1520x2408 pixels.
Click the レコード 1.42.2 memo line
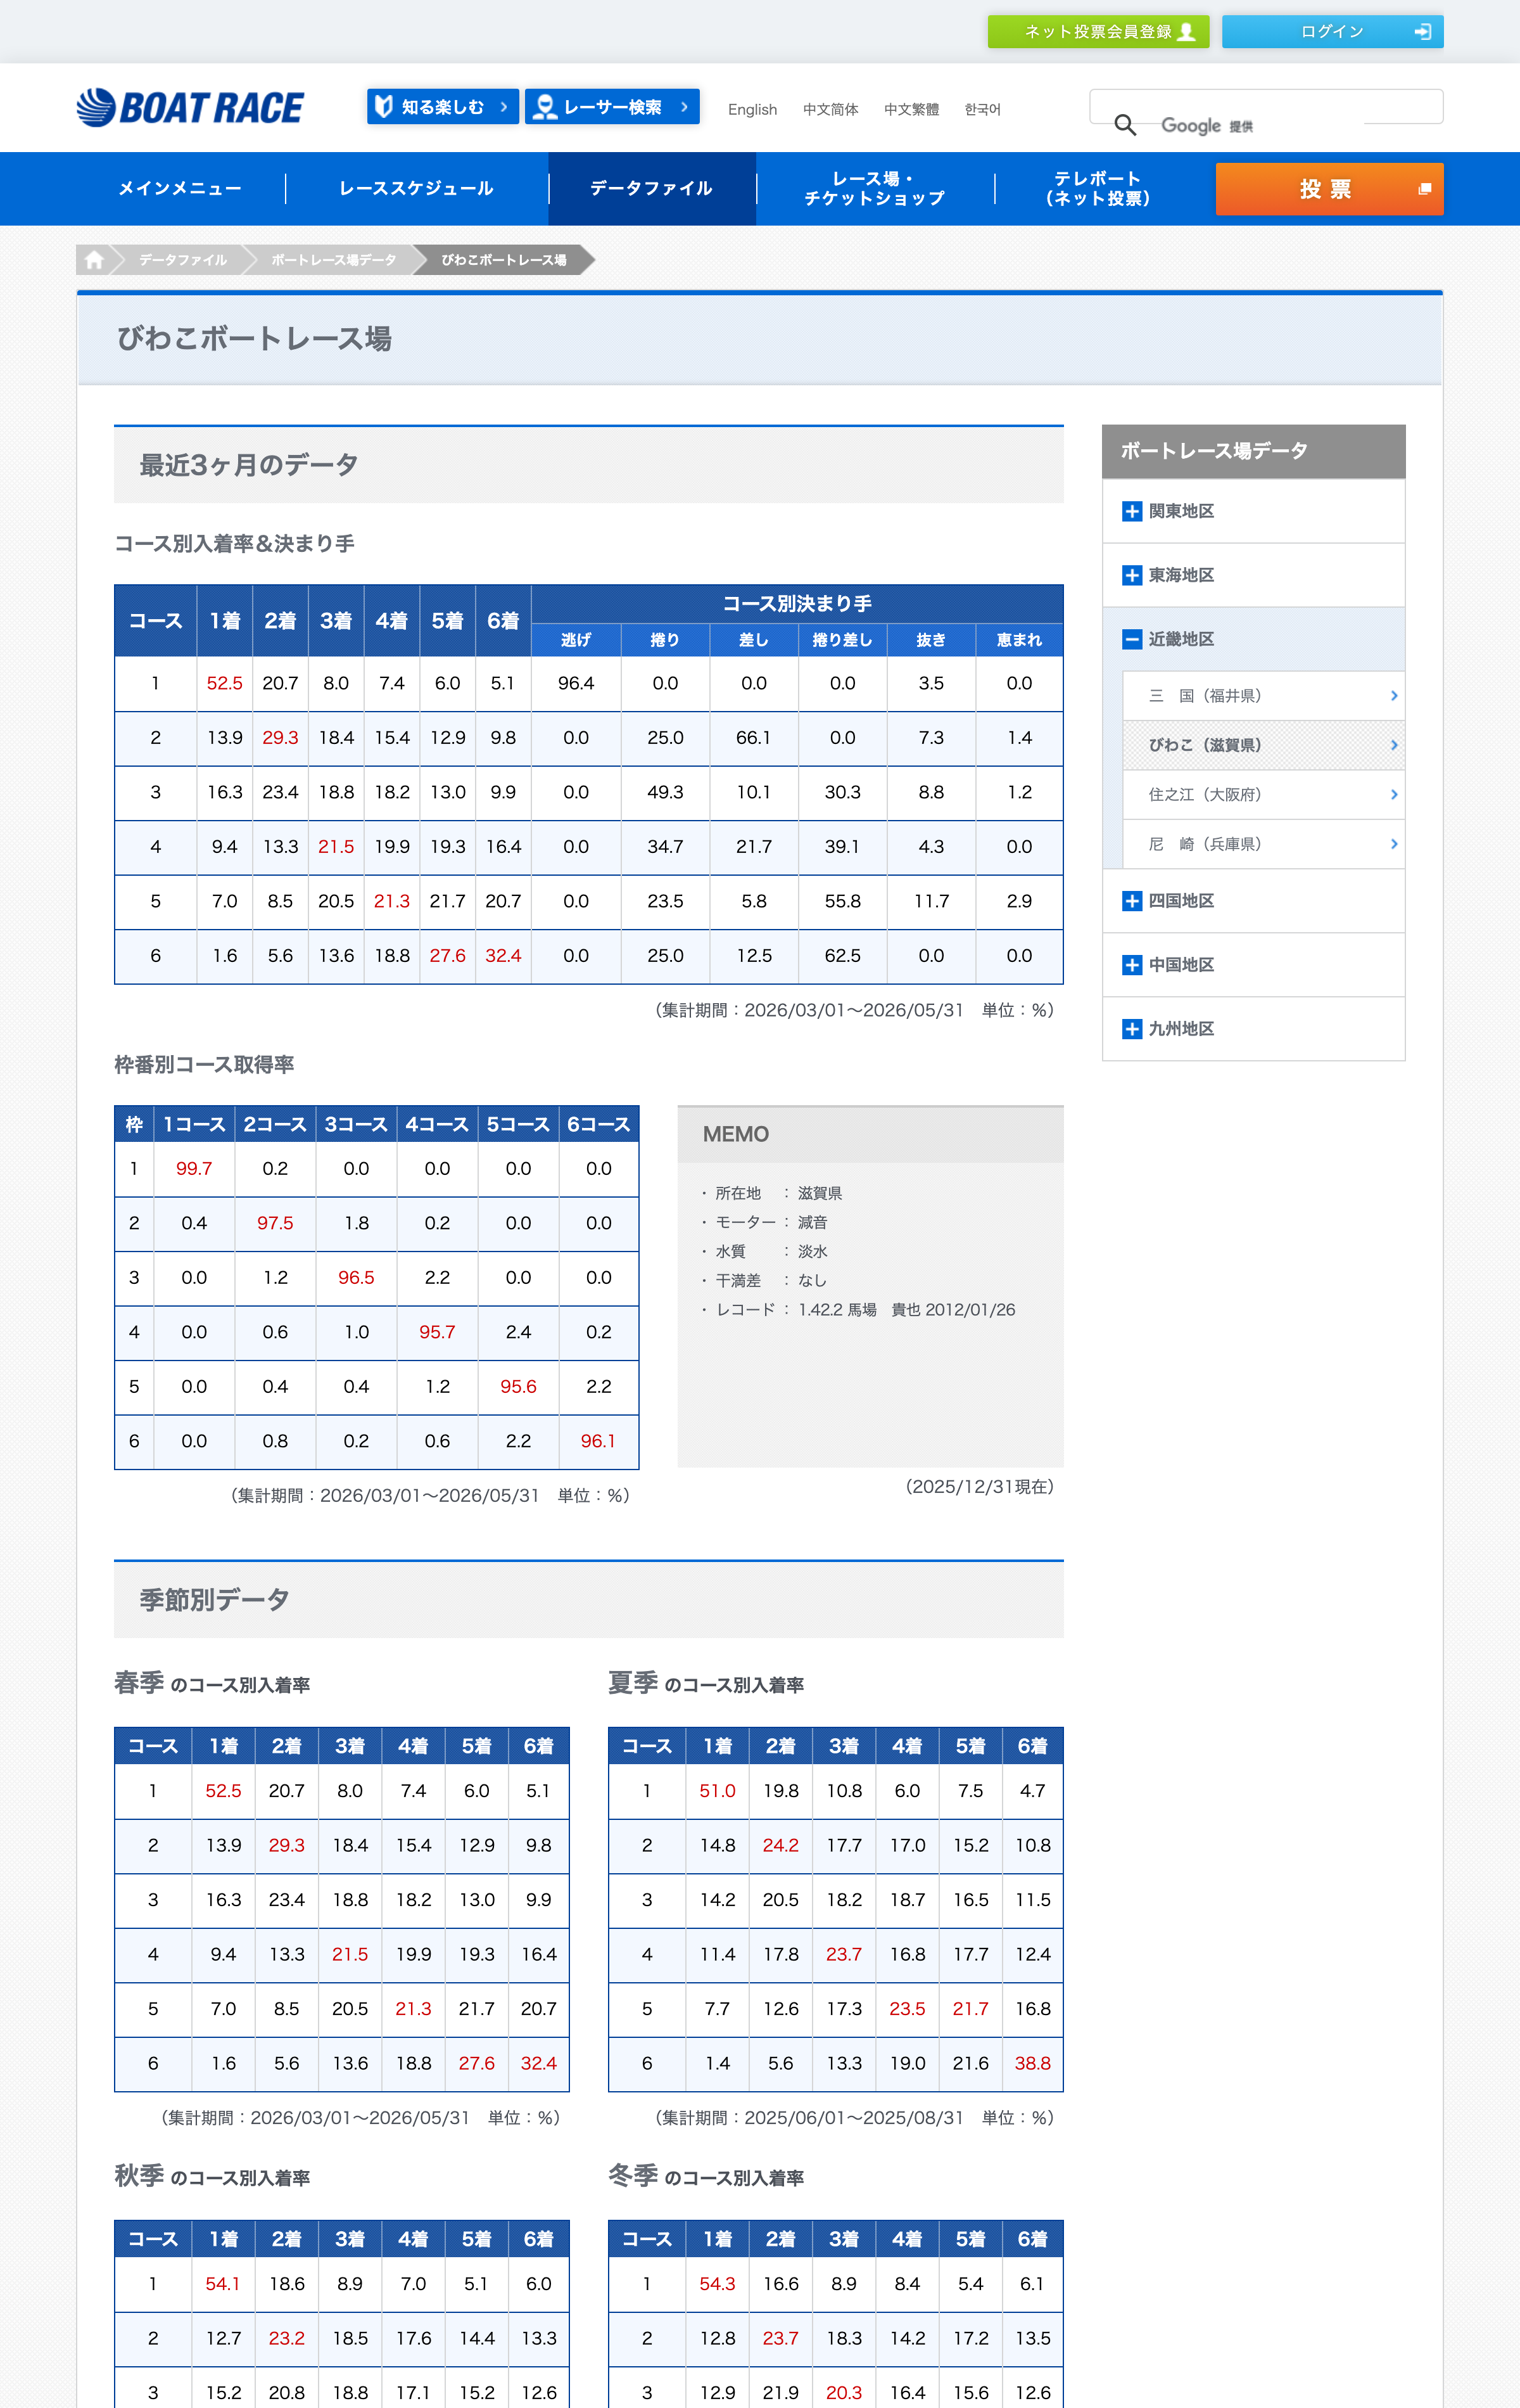point(865,1310)
